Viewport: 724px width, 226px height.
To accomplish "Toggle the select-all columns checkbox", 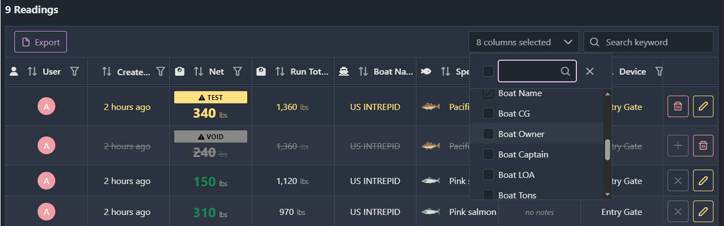I will click(488, 71).
